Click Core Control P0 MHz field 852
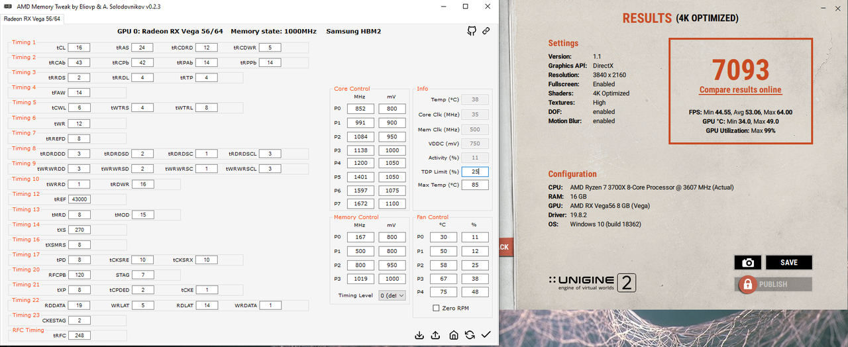 pos(360,109)
